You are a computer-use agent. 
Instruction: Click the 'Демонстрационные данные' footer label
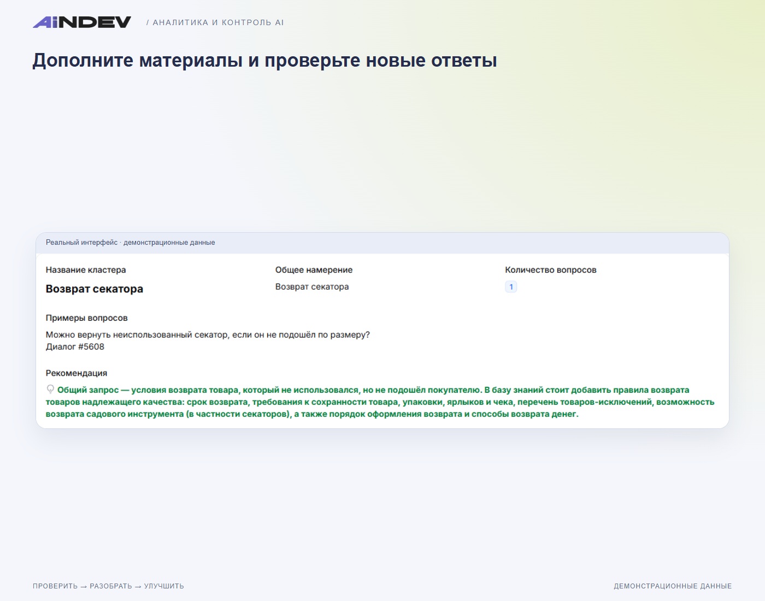coord(673,586)
